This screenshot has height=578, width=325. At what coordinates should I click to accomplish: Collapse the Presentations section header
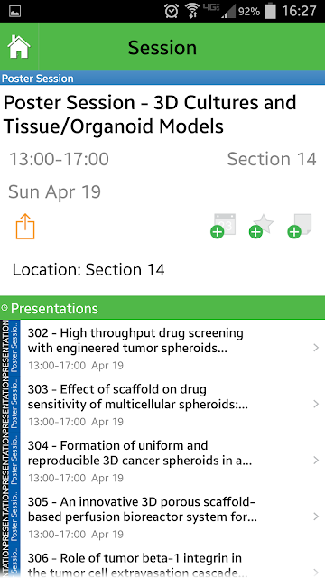click(x=162, y=308)
